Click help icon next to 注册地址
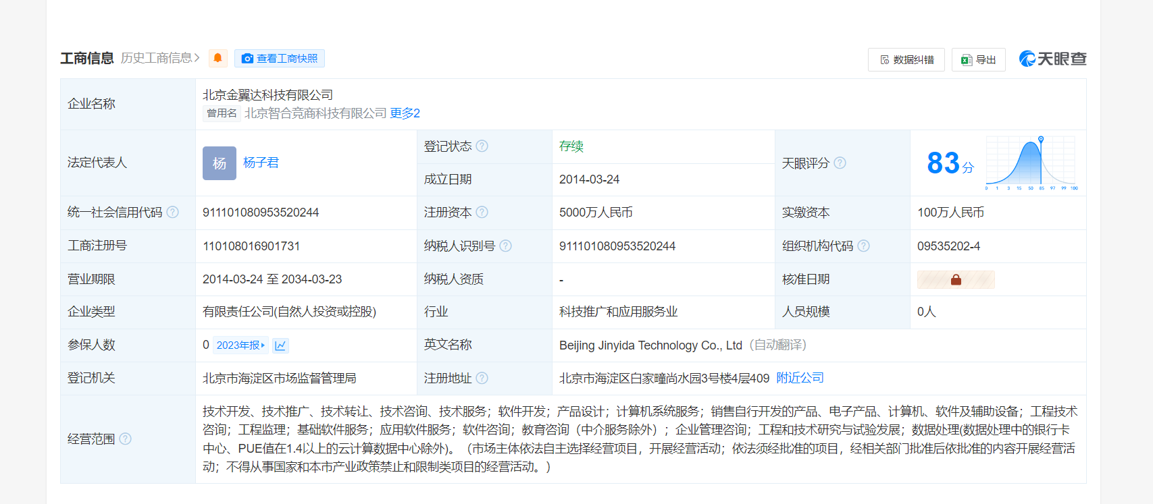 click(482, 378)
